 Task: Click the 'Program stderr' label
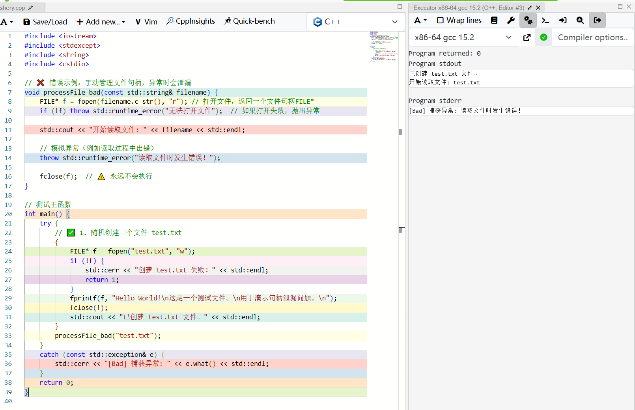coord(435,101)
